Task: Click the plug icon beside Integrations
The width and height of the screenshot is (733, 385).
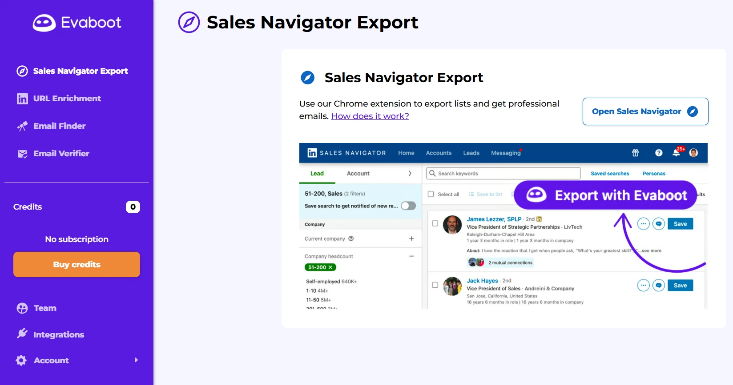Action: click(22, 333)
